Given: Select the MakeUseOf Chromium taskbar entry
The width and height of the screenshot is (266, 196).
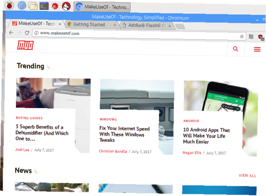Looking at the screenshot, I should (x=102, y=7).
